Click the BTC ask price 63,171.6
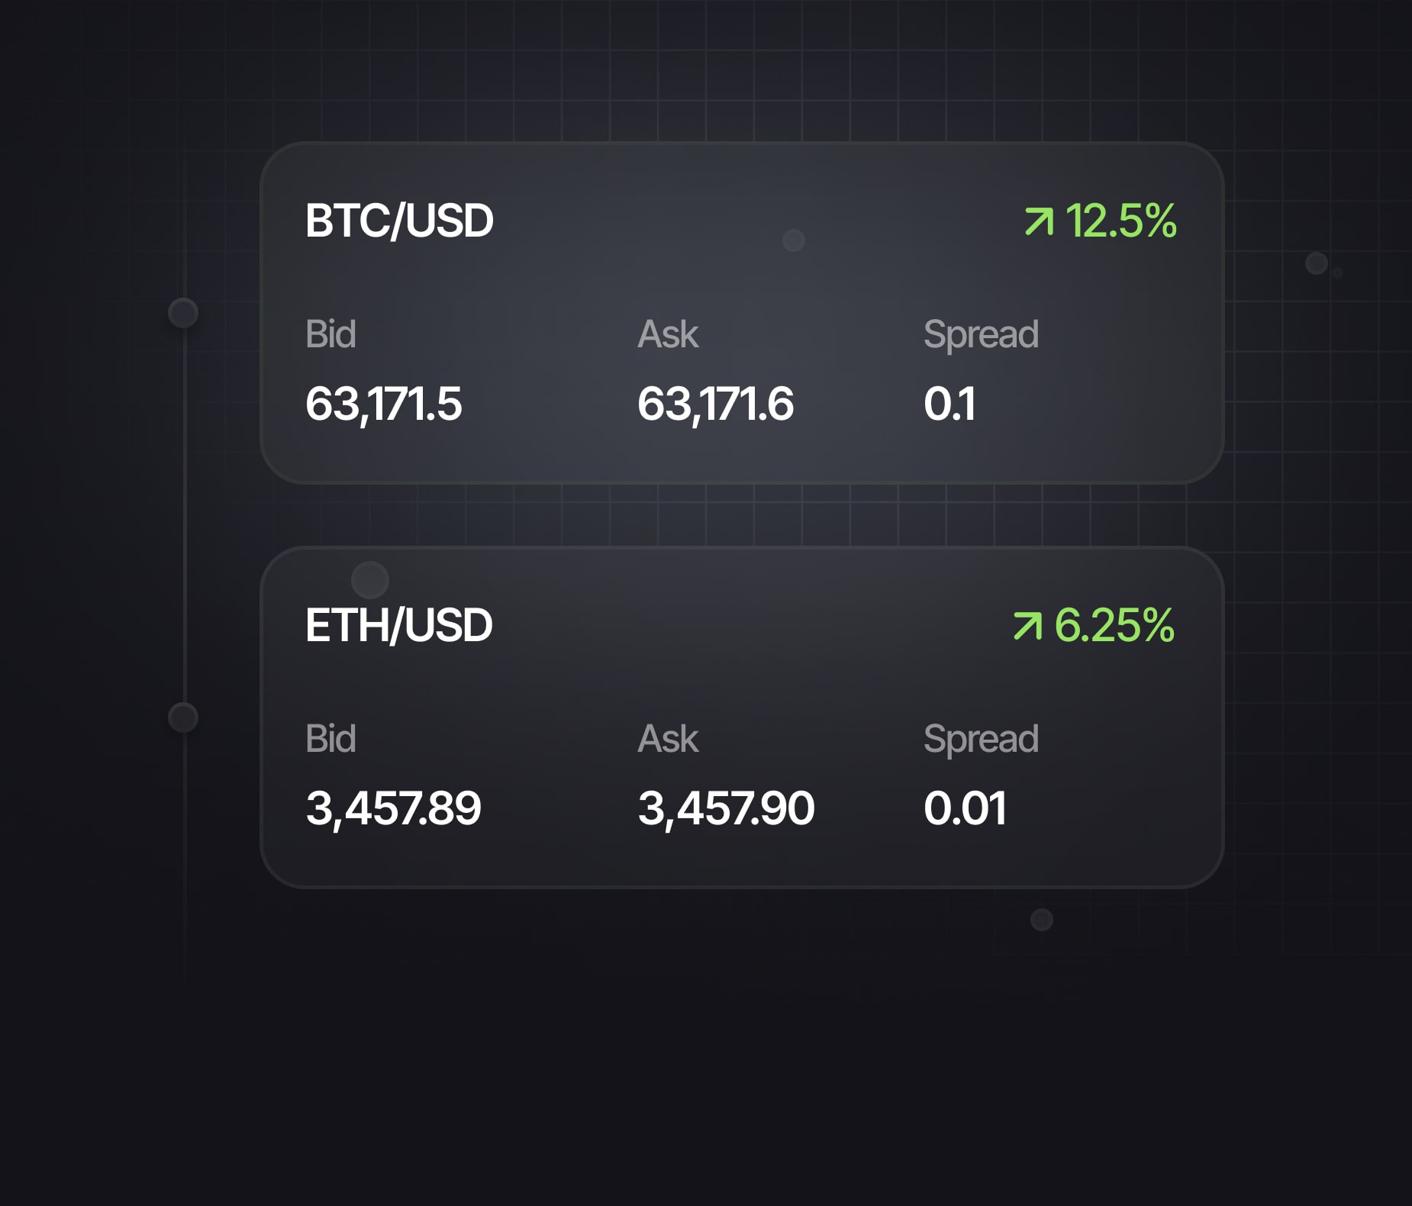 (715, 404)
